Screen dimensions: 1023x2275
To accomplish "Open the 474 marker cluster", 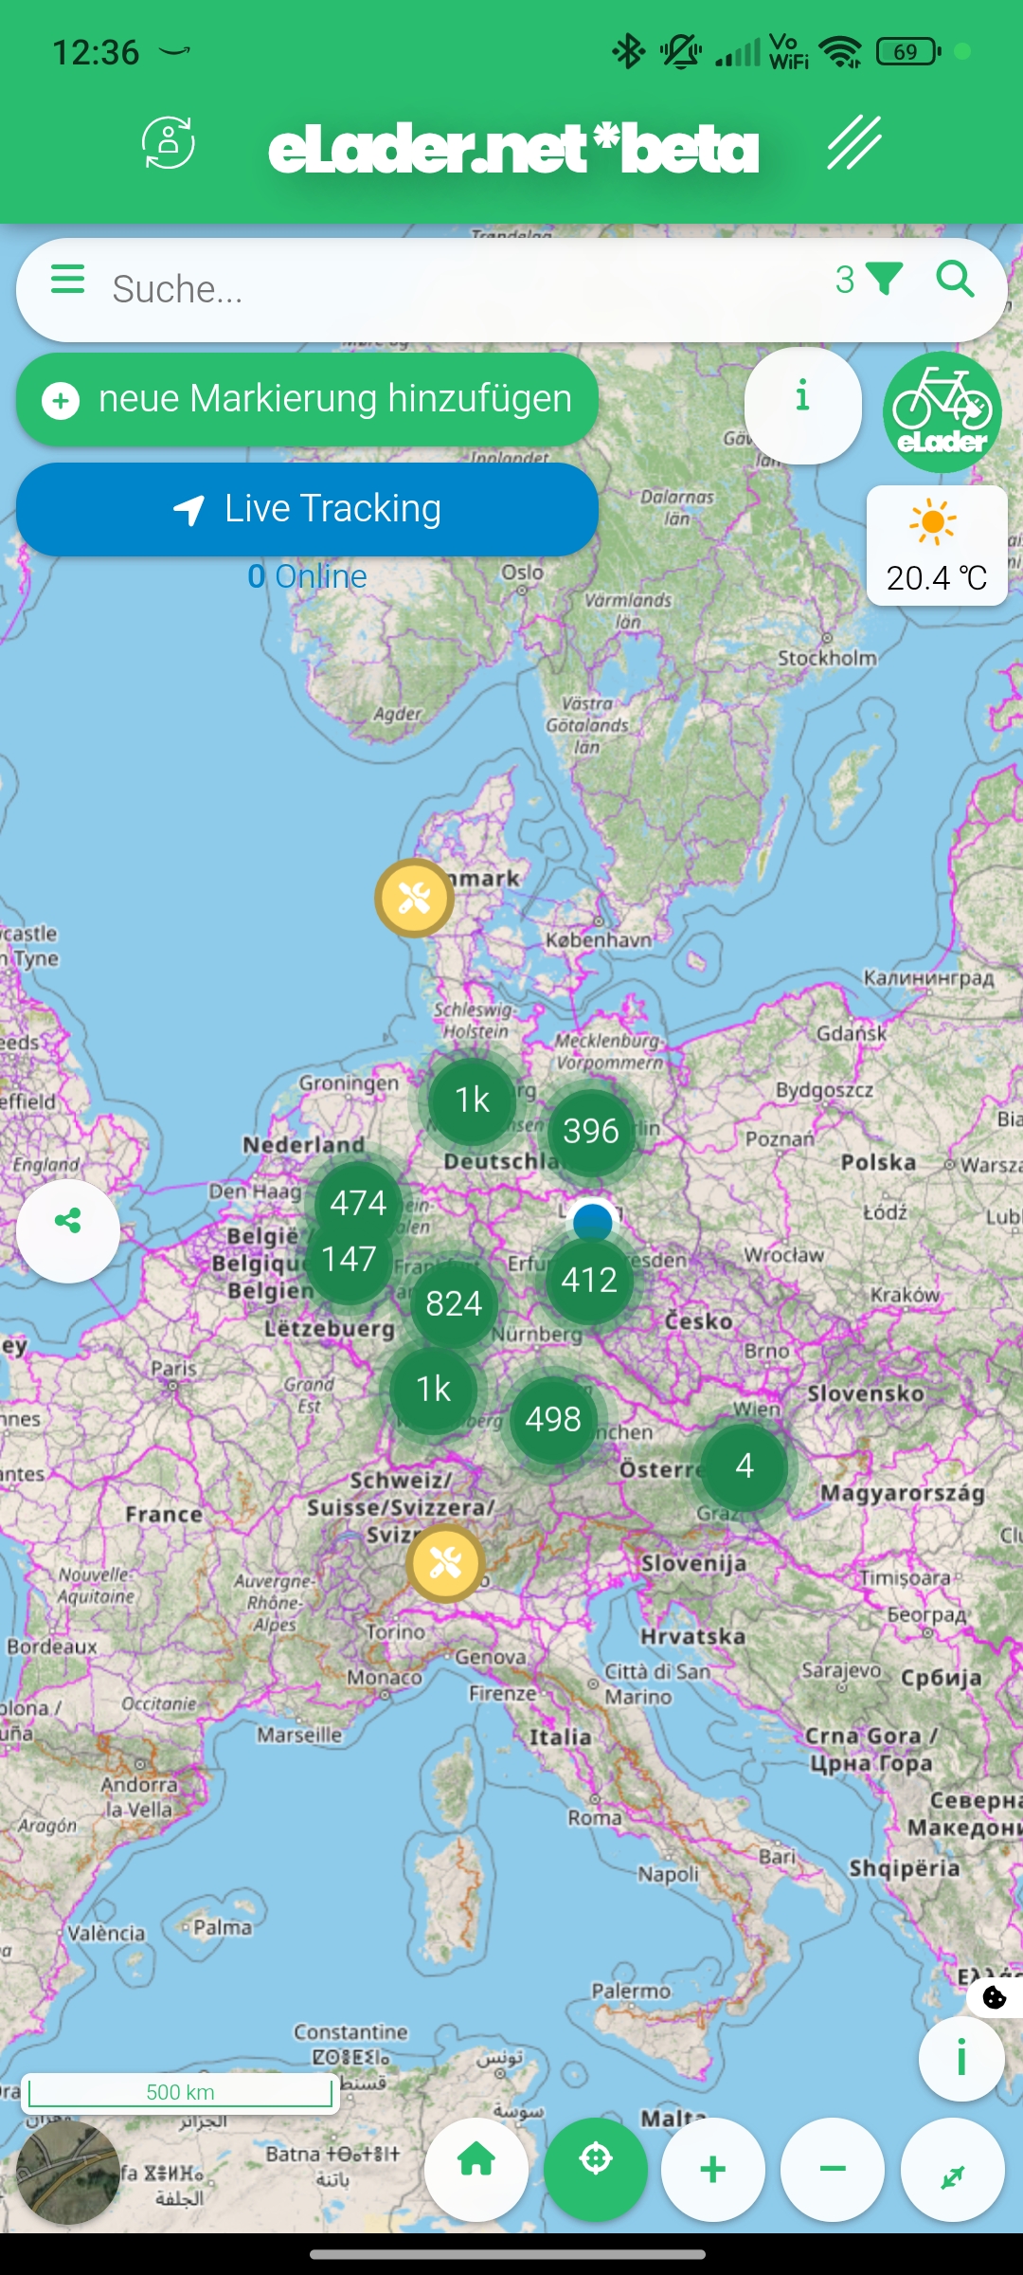I will click(x=358, y=1204).
